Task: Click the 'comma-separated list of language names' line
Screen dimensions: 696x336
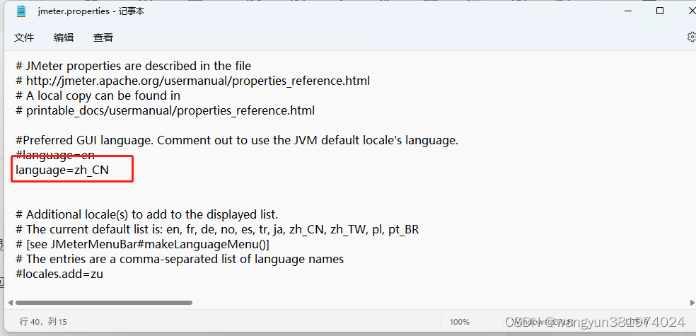Action: pos(180,259)
